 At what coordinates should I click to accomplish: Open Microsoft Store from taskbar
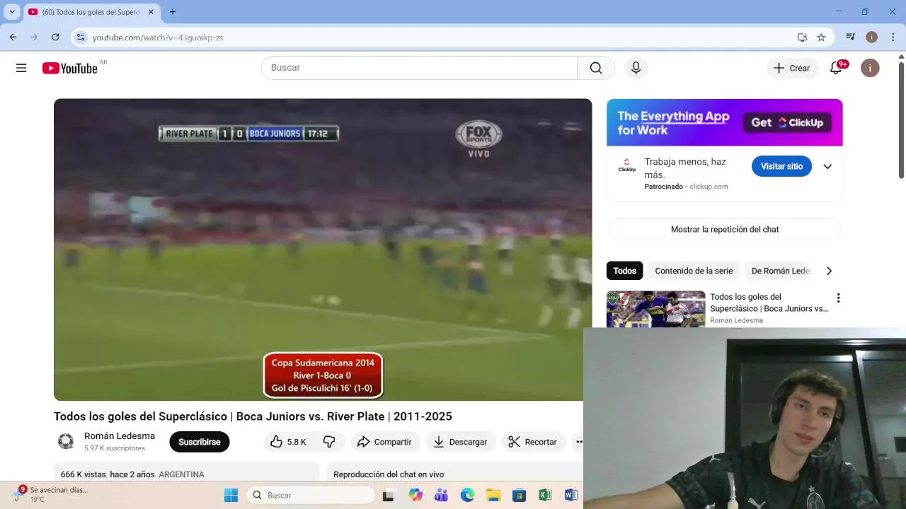[x=520, y=496]
